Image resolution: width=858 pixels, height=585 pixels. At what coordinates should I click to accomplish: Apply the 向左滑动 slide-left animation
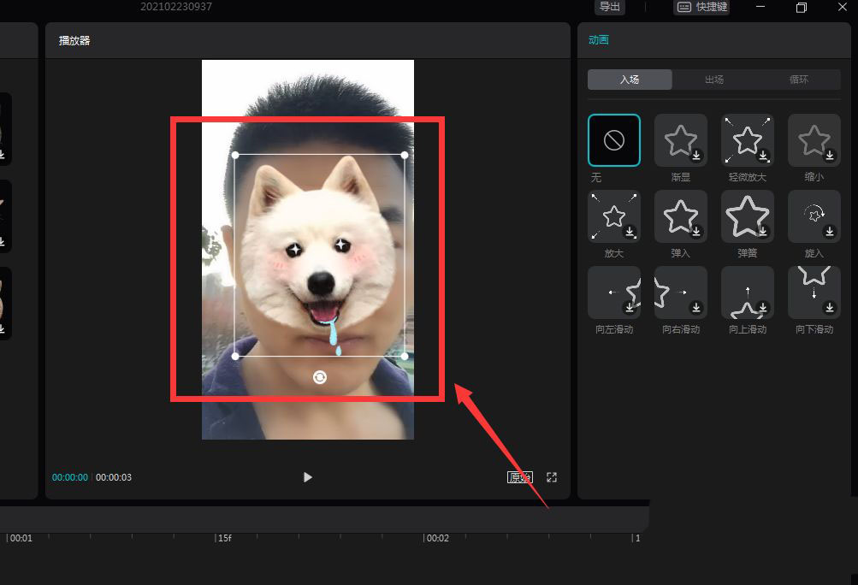pos(614,292)
